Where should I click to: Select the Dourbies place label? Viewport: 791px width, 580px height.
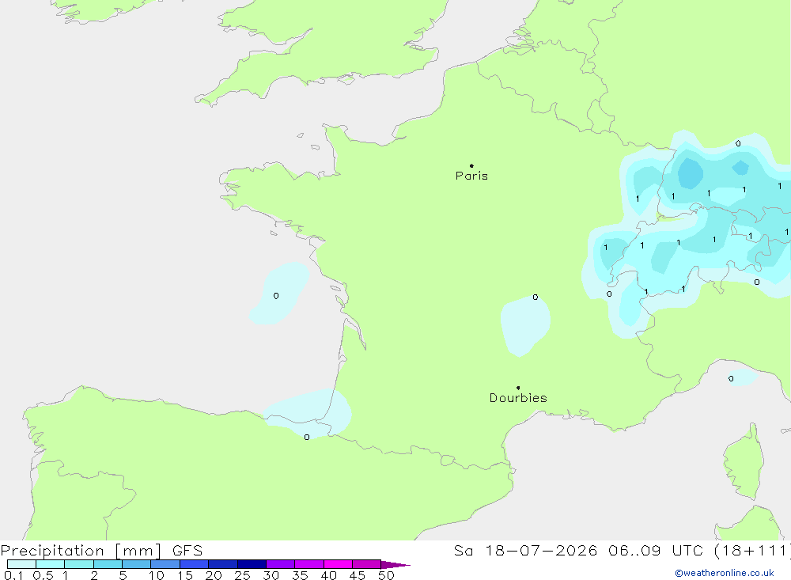(518, 398)
